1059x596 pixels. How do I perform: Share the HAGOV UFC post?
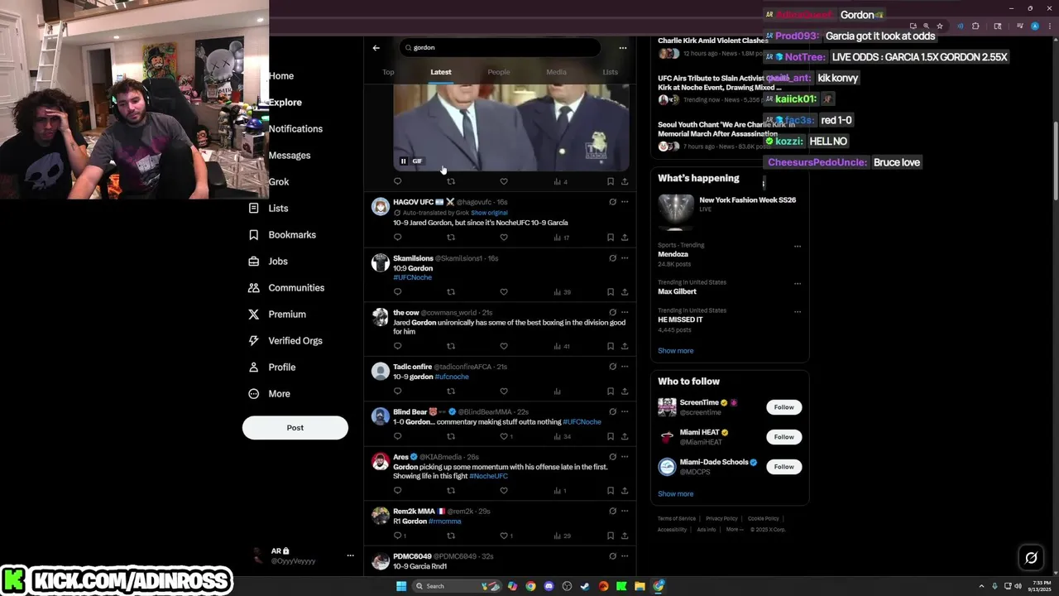pyautogui.click(x=625, y=238)
